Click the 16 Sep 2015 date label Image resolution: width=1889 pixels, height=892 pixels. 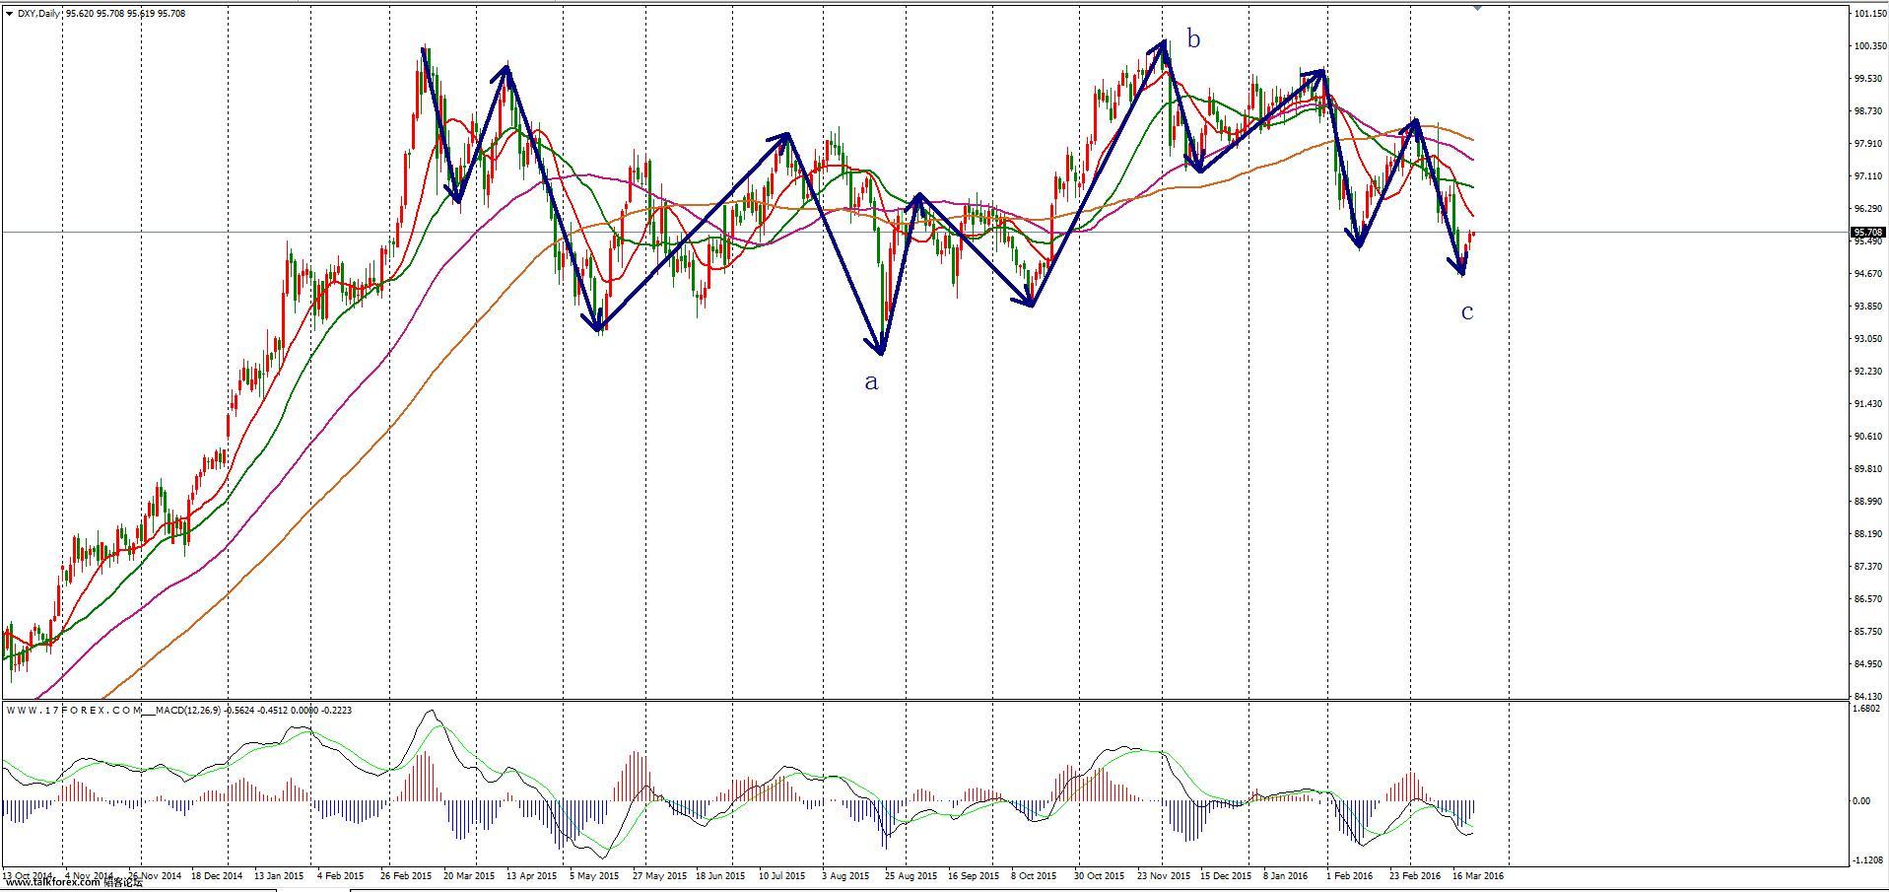pyautogui.click(x=974, y=875)
